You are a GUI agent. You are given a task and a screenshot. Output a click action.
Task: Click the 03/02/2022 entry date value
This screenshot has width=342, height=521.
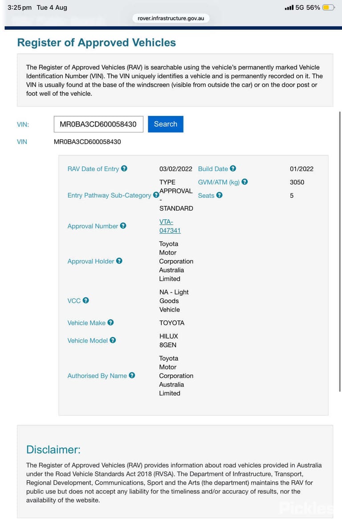pos(176,169)
